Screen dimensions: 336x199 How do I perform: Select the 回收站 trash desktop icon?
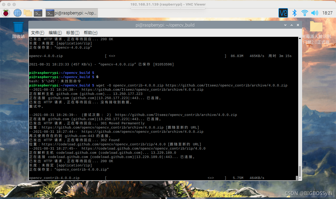(x=18, y=30)
